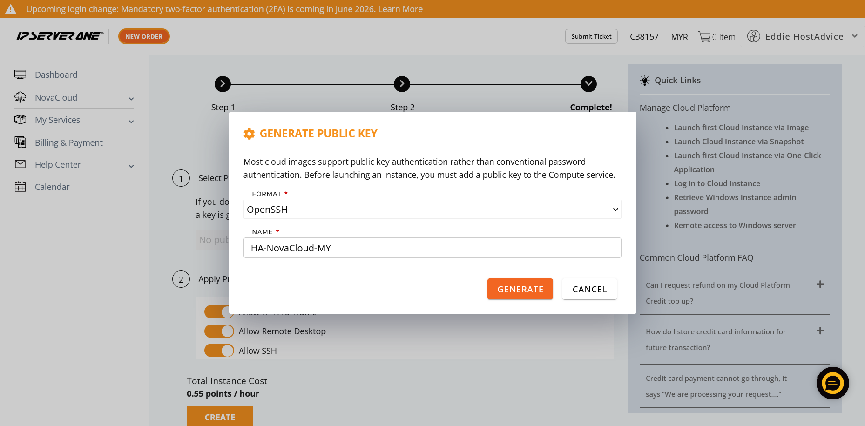Click the Quick Links lightbulb icon
The image size is (865, 426).
645,81
